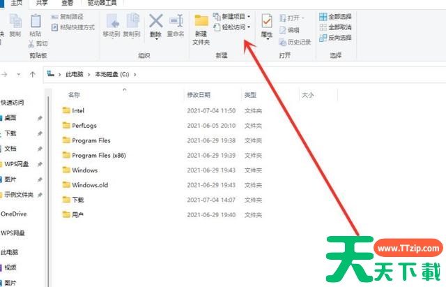
Task: Select the PerfLogs folder
Action: click(79, 126)
